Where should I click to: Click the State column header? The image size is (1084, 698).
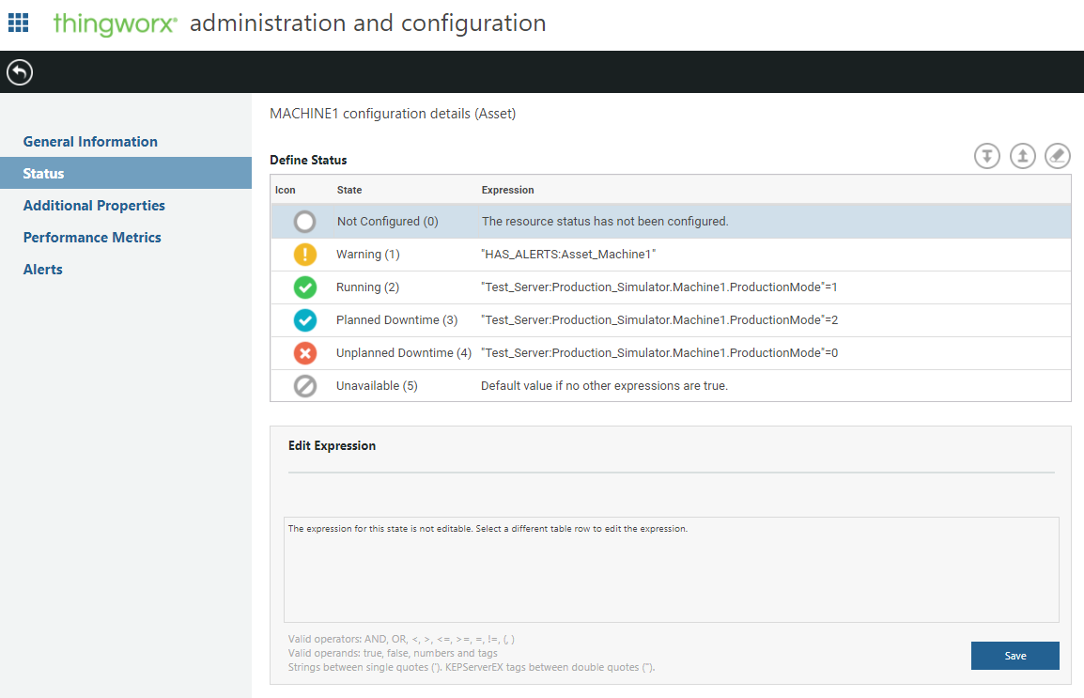click(349, 190)
